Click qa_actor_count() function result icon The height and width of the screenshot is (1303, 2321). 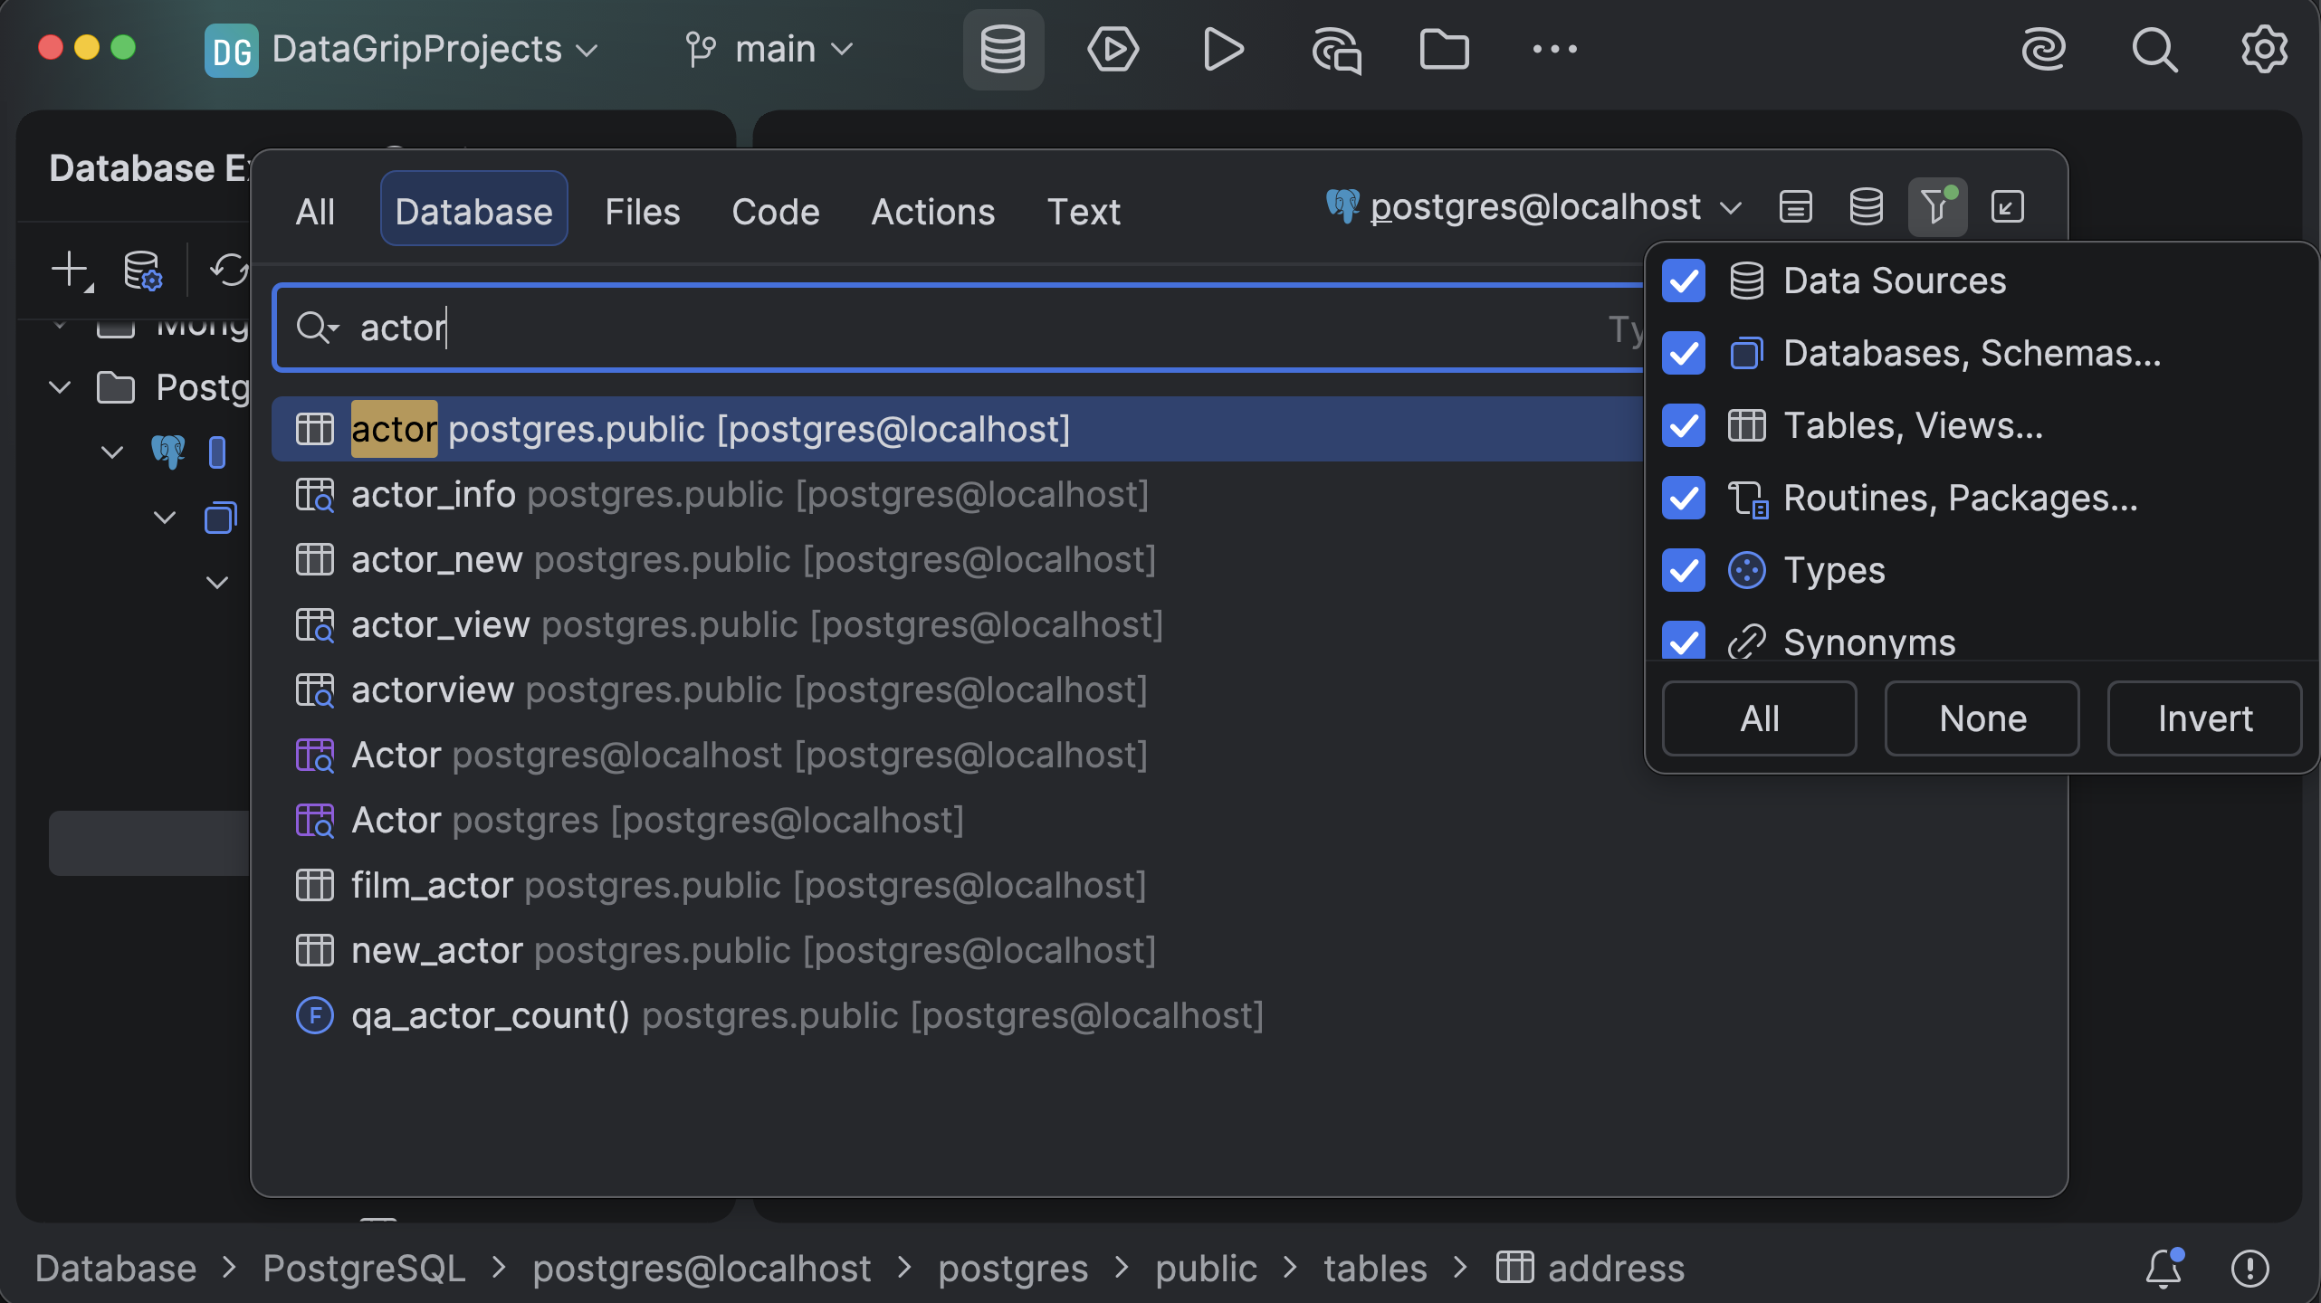315,1015
